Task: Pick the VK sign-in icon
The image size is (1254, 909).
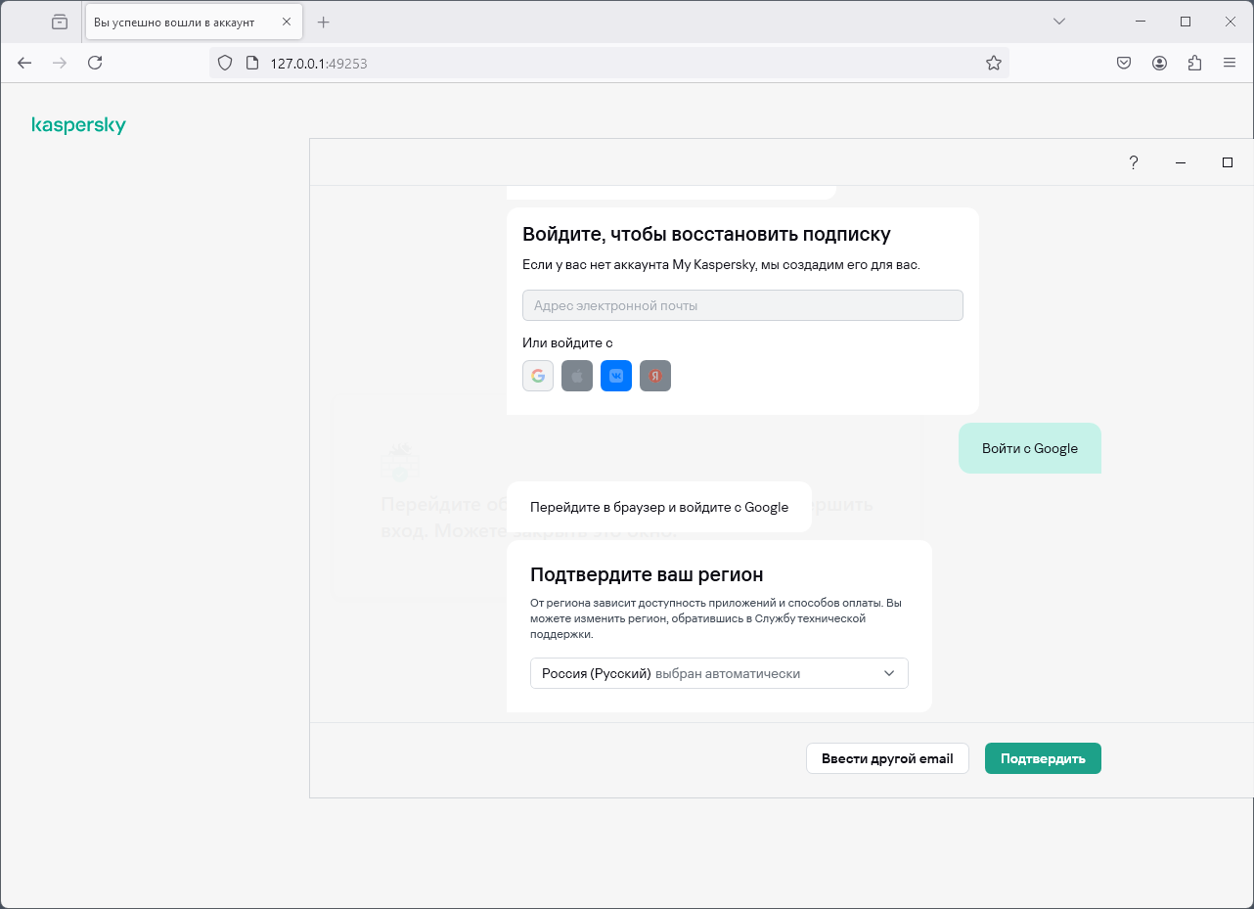Action: pyautogui.click(x=616, y=376)
